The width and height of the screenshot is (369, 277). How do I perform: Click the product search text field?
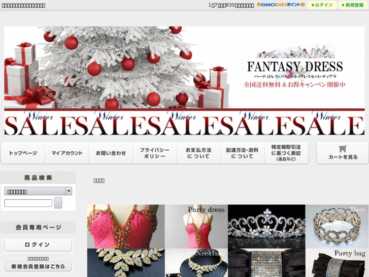coord(28,203)
